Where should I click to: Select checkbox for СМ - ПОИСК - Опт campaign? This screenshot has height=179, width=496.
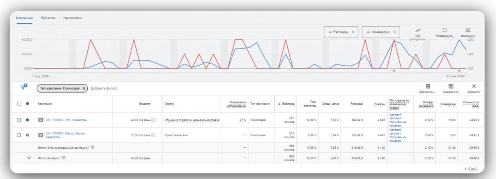tap(19, 120)
